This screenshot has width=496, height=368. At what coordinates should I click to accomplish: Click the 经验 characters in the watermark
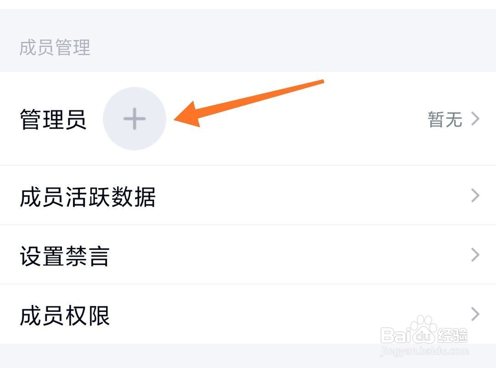pos(453,335)
